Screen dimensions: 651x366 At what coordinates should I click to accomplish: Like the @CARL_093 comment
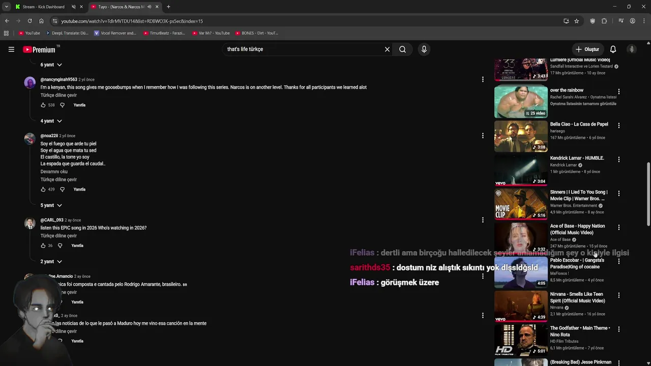[43, 246]
